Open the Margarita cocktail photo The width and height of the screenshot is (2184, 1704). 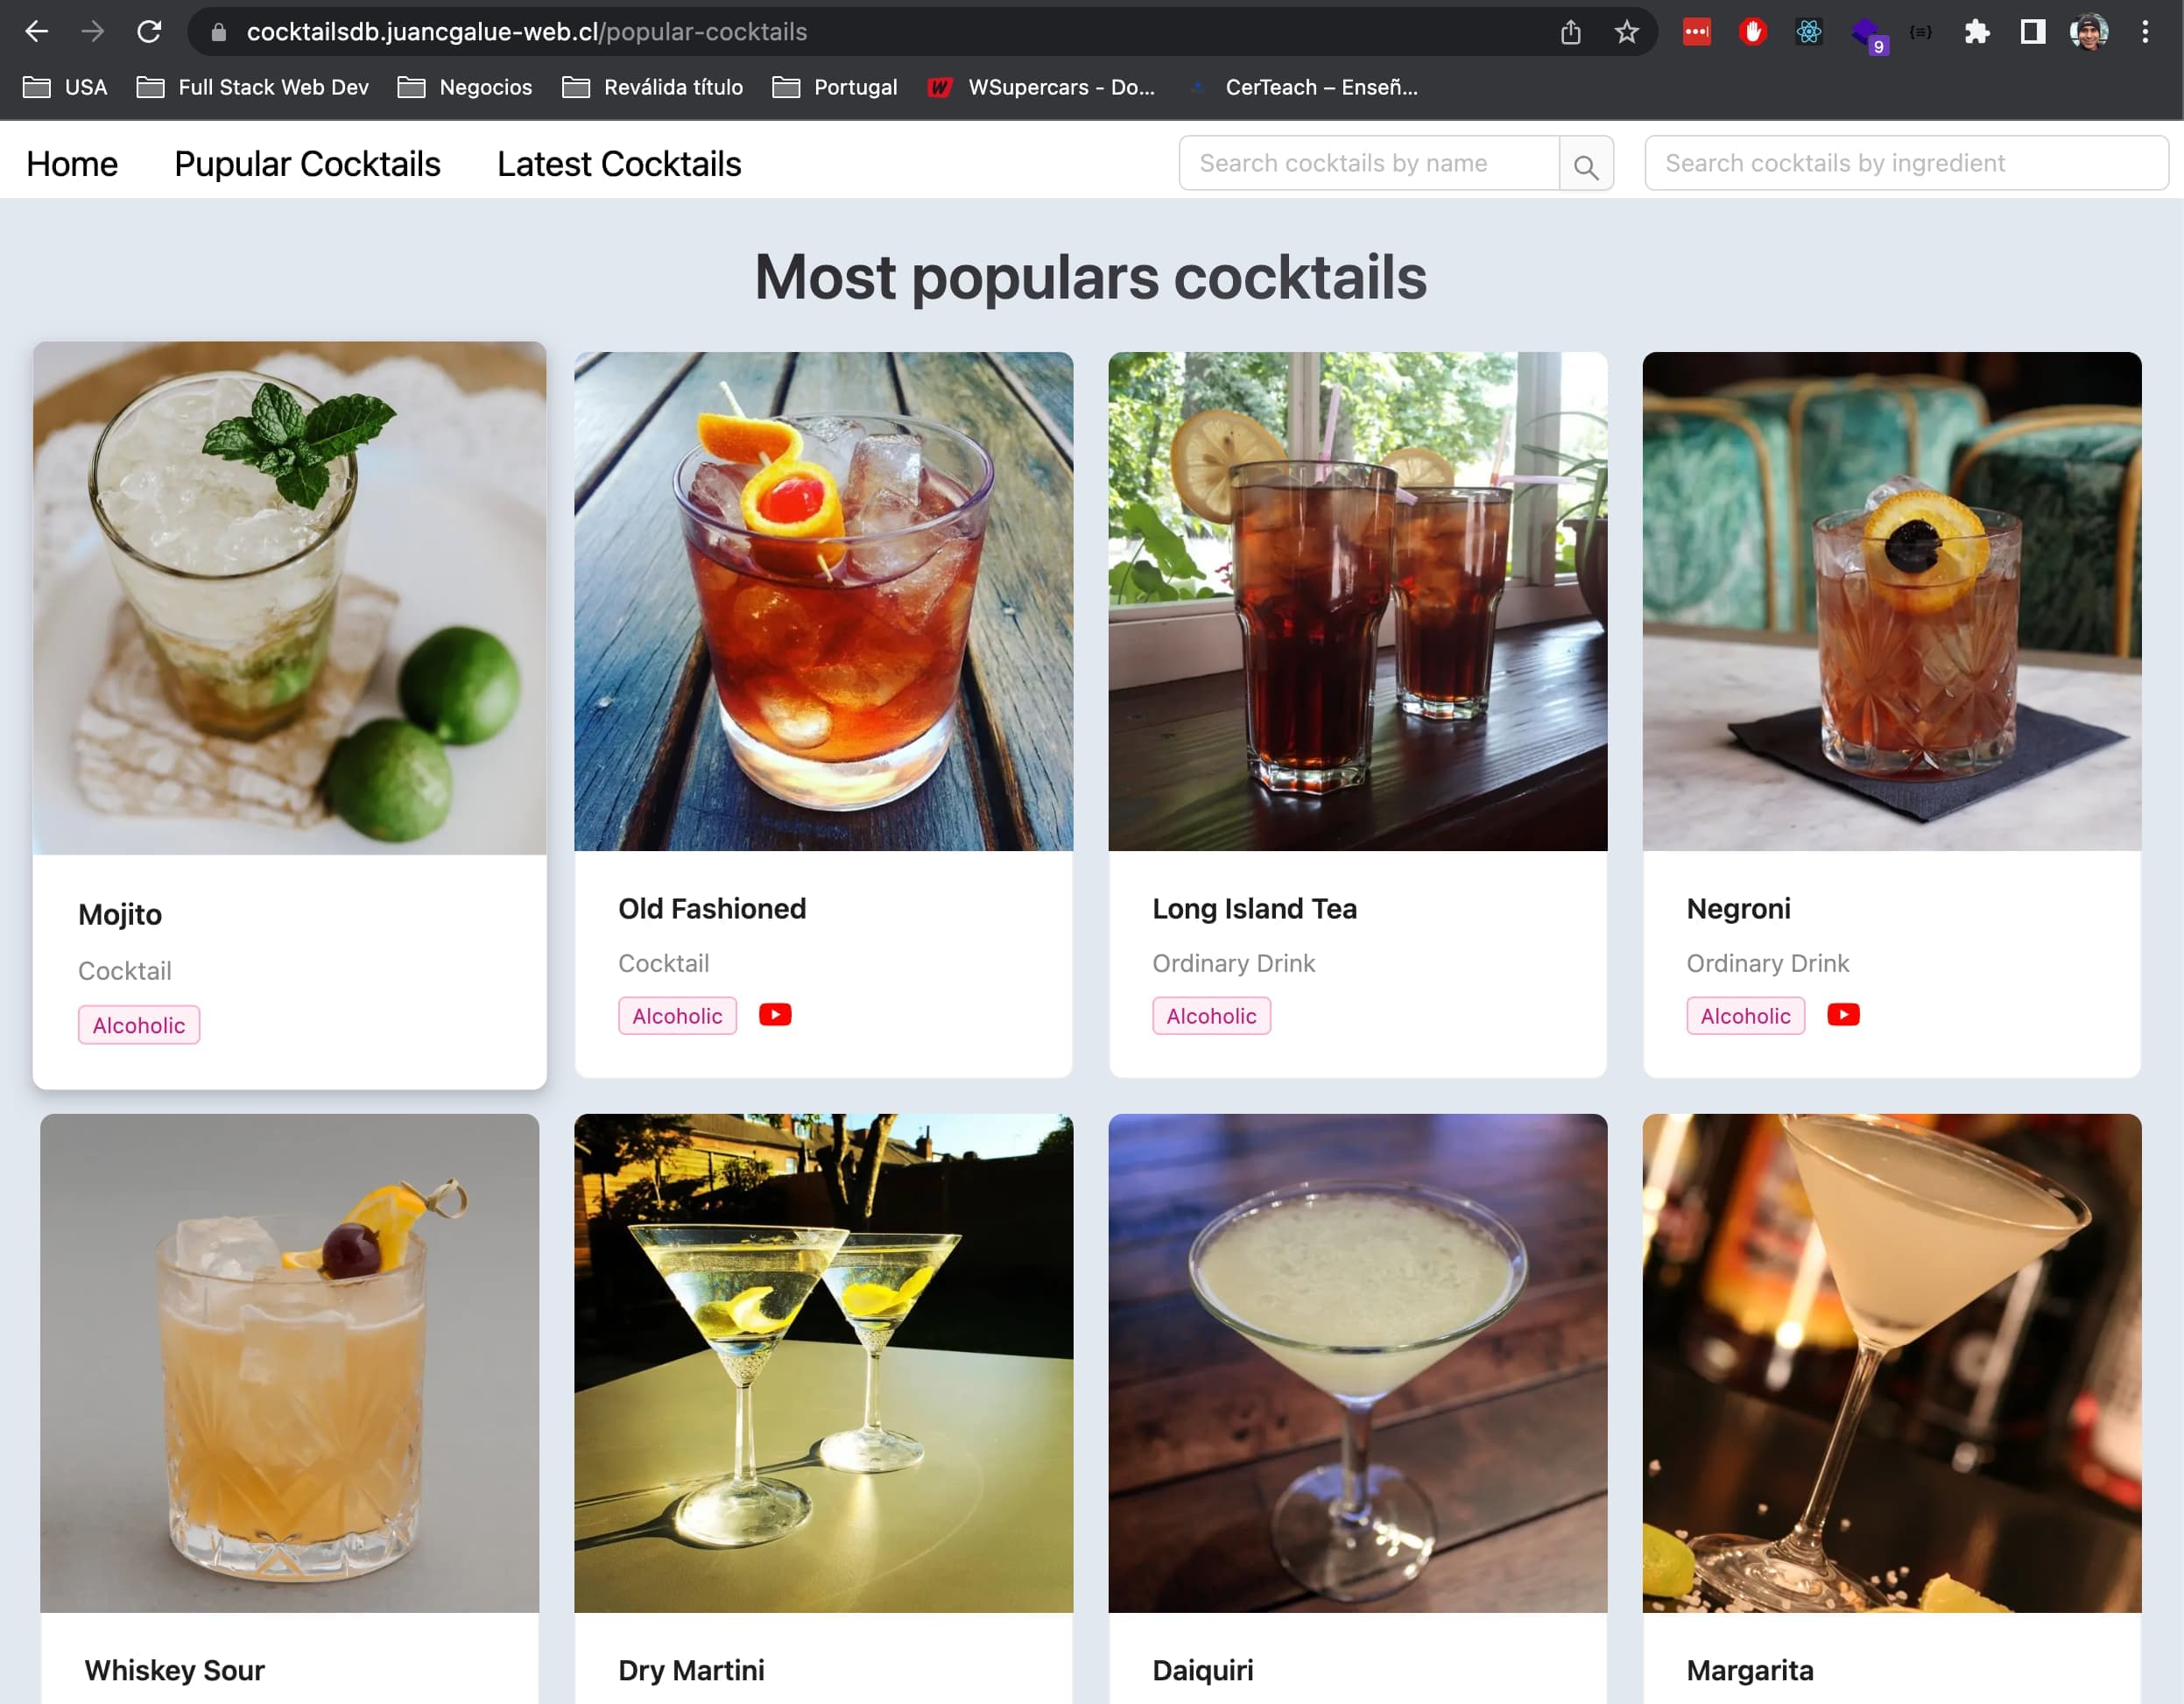pos(1892,1363)
